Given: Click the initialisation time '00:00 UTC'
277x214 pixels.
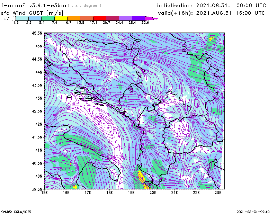Looking at the screenshot, I should click(x=251, y=6).
